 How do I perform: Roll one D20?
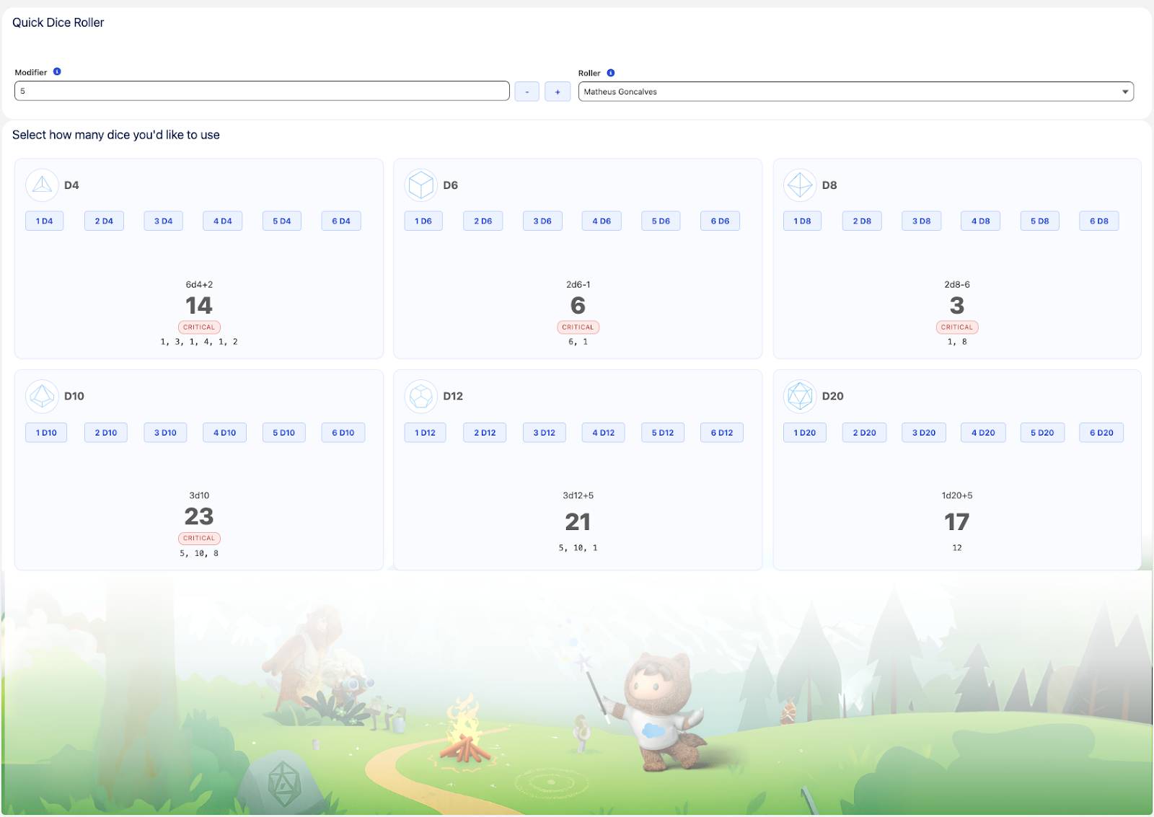pyautogui.click(x=804, y=432)
